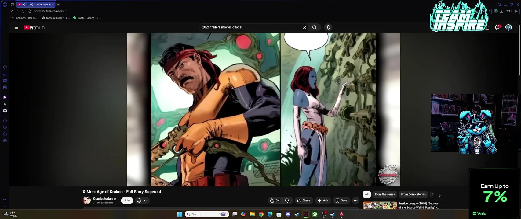Go back to the previous page
This screenshot has height=219, width=521.
pos(12,11)
